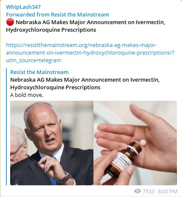Screen dimensions: 182x198
Task: Select the bold Nebraska AG headline in the message
Action: click(85, 26)
